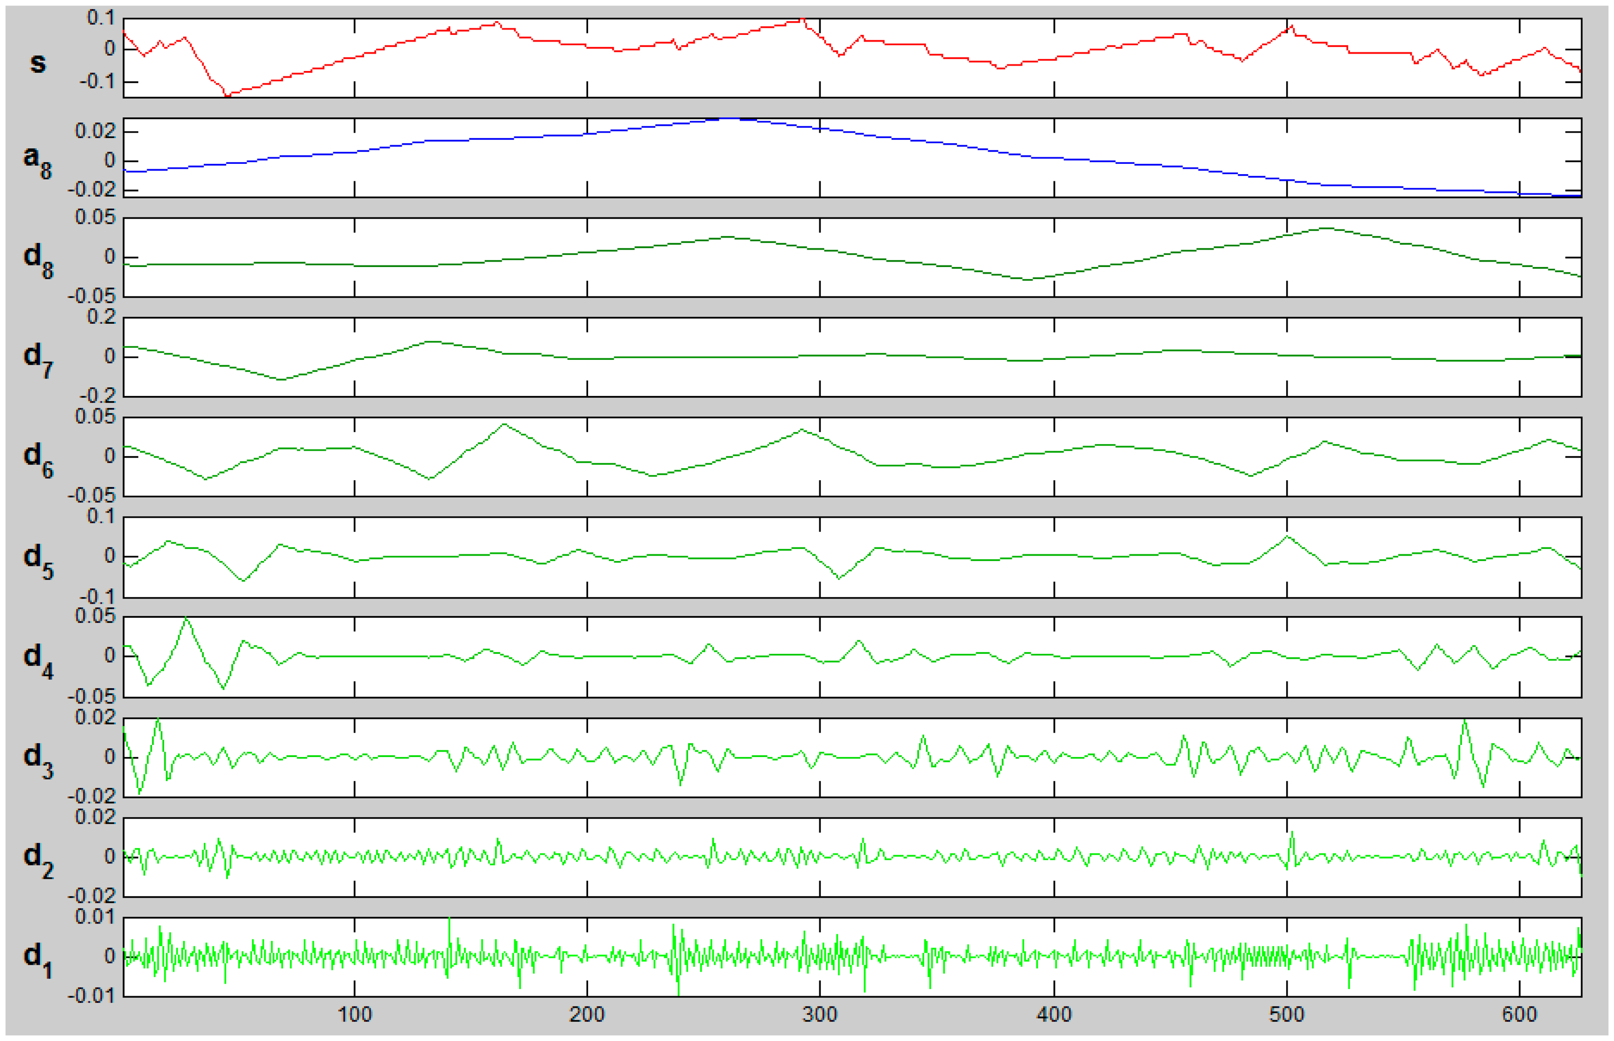Click the d7 row label

coord(37,358)
